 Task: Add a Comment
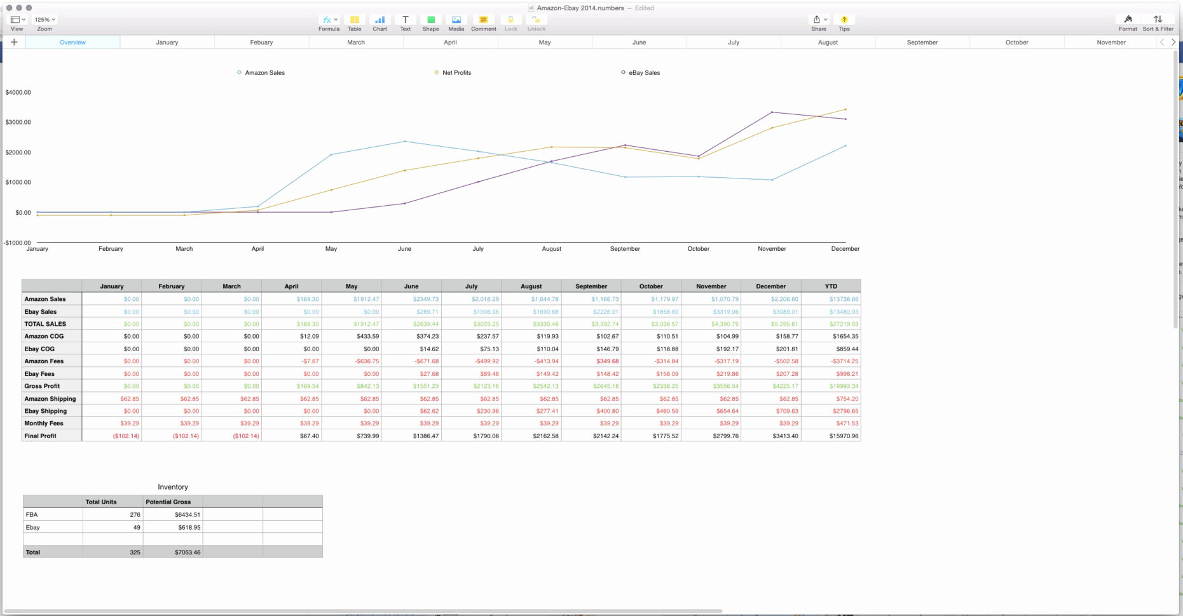click(483, 20)
